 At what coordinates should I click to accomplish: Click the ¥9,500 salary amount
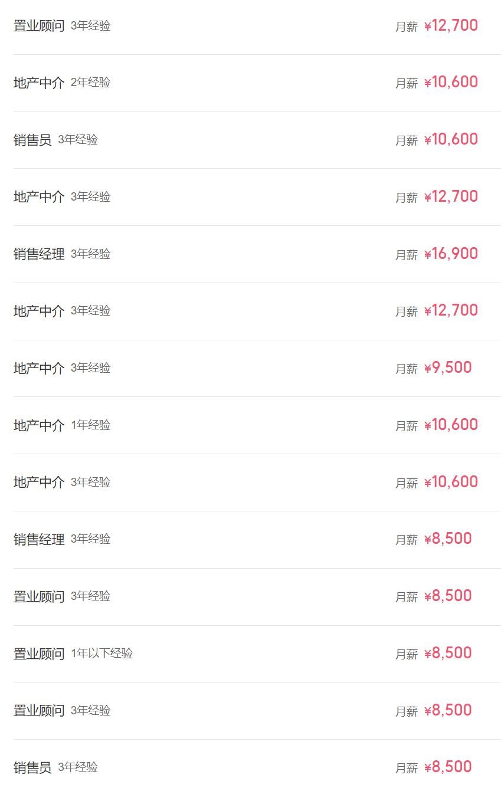click(x=448, y=368)
